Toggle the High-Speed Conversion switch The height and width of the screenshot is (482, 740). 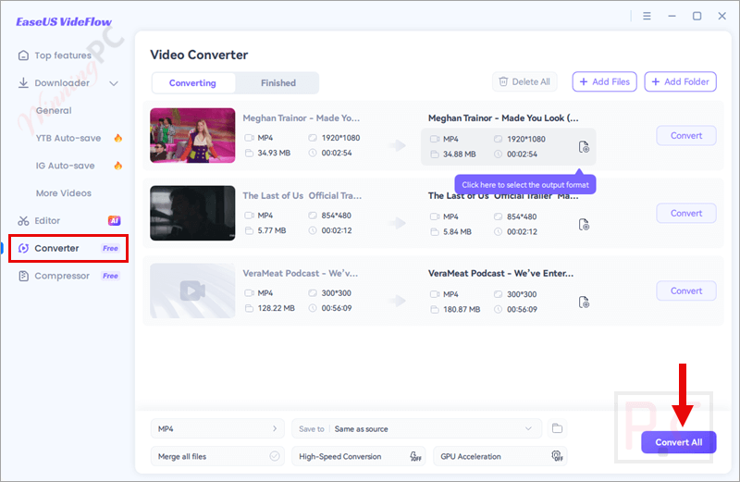pyautogui.click(x=415, y=456)
